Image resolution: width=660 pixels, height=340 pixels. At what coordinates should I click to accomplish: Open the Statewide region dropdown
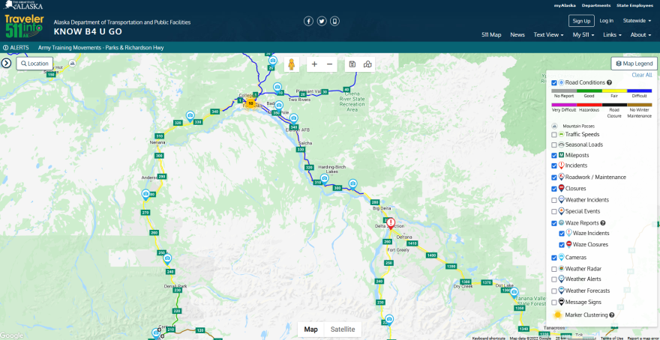(637, 20)
